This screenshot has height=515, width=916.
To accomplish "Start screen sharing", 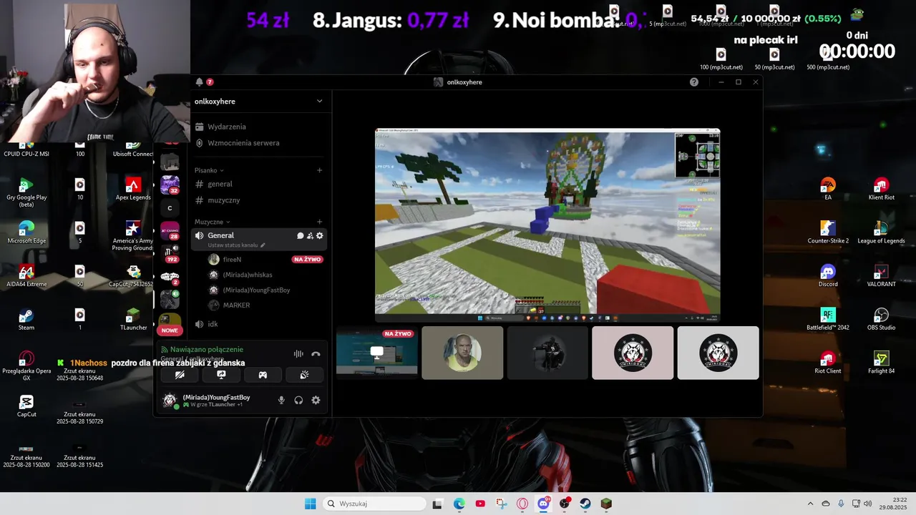I will (x=221, y=375).
